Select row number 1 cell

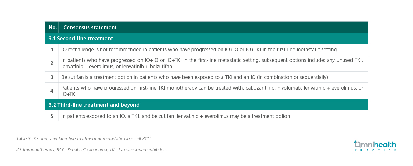pyautogui.click(x=52, y=49)
